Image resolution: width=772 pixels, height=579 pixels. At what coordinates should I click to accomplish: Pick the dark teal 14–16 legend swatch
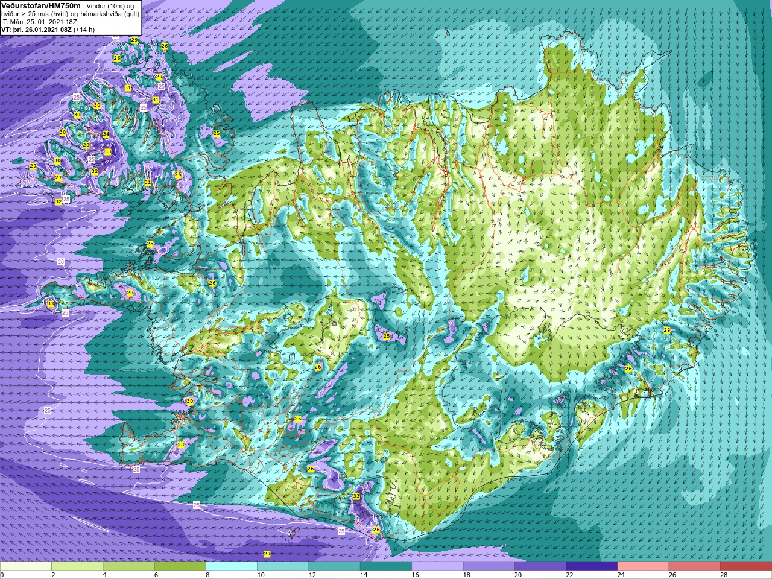(386, 566)
